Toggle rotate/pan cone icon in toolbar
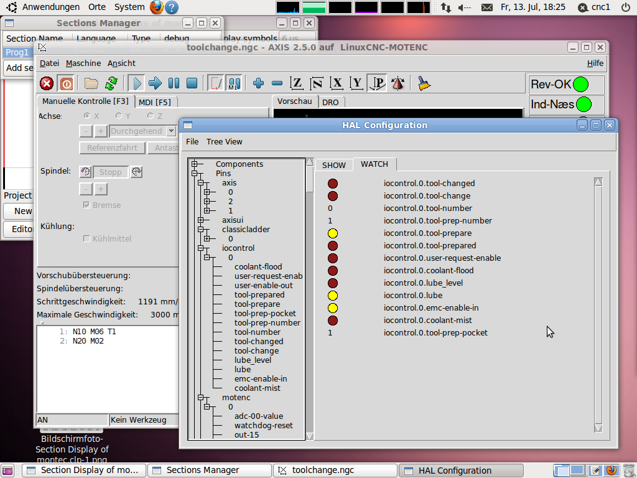 coord(398,84)
